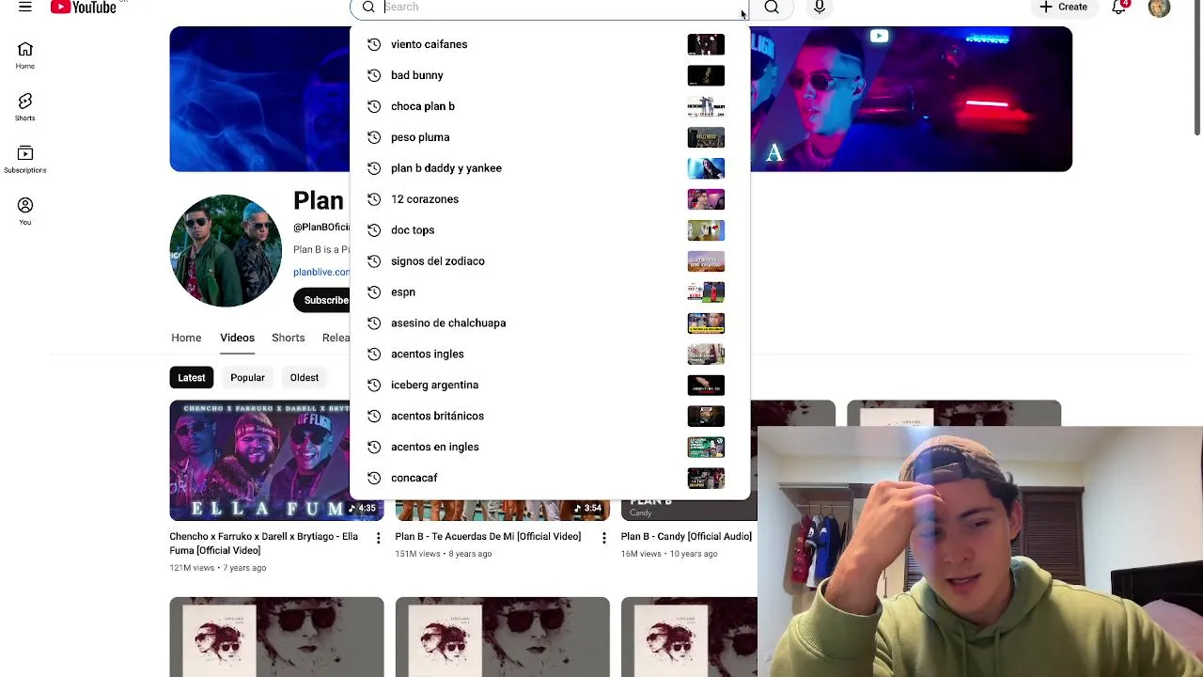Select the "choca plan b" suggestion
The width and height of the screenshot is (1203, 677).
(550, 106)
